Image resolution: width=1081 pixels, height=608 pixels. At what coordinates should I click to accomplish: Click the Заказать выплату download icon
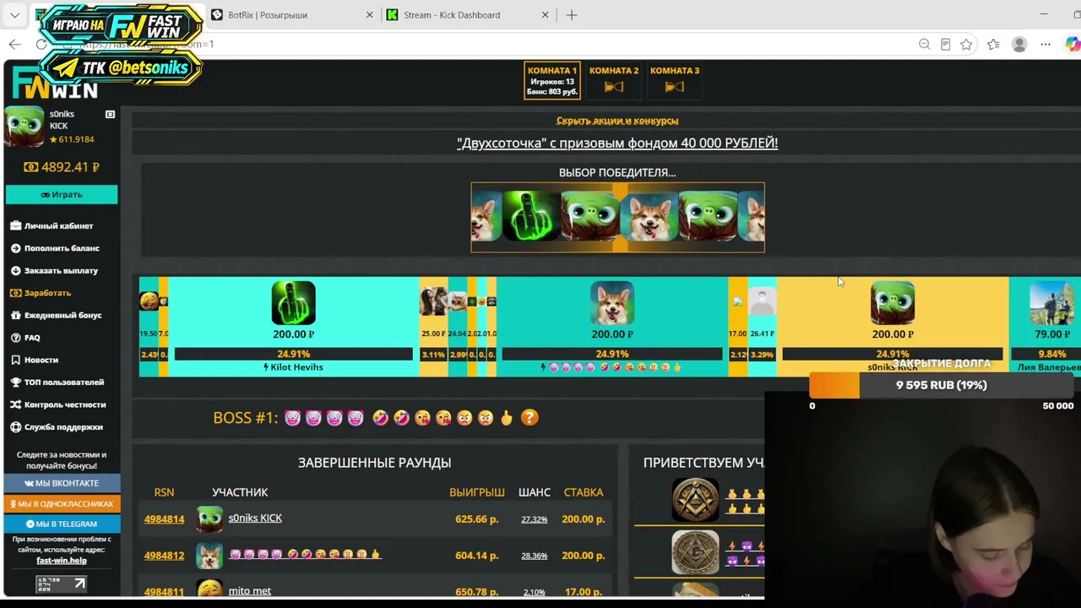click(15, 270)
